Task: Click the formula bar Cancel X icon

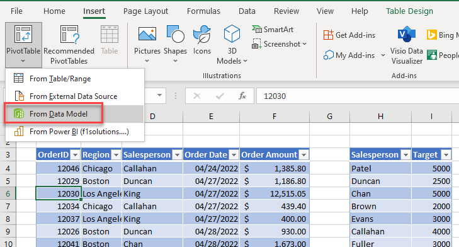Action: click(x=197, y=96)
